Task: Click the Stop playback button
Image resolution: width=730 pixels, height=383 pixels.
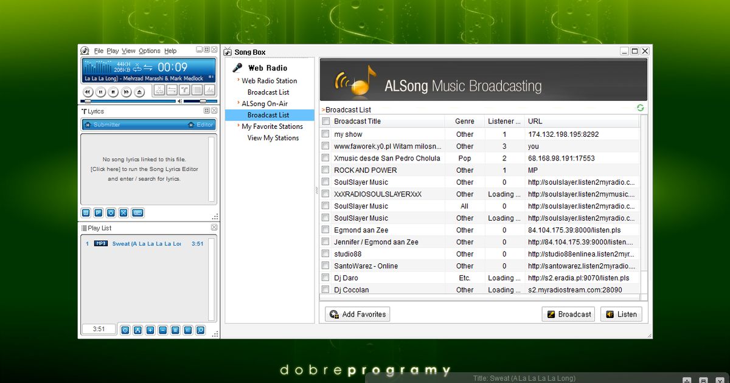Action: [x=112, y=91]
